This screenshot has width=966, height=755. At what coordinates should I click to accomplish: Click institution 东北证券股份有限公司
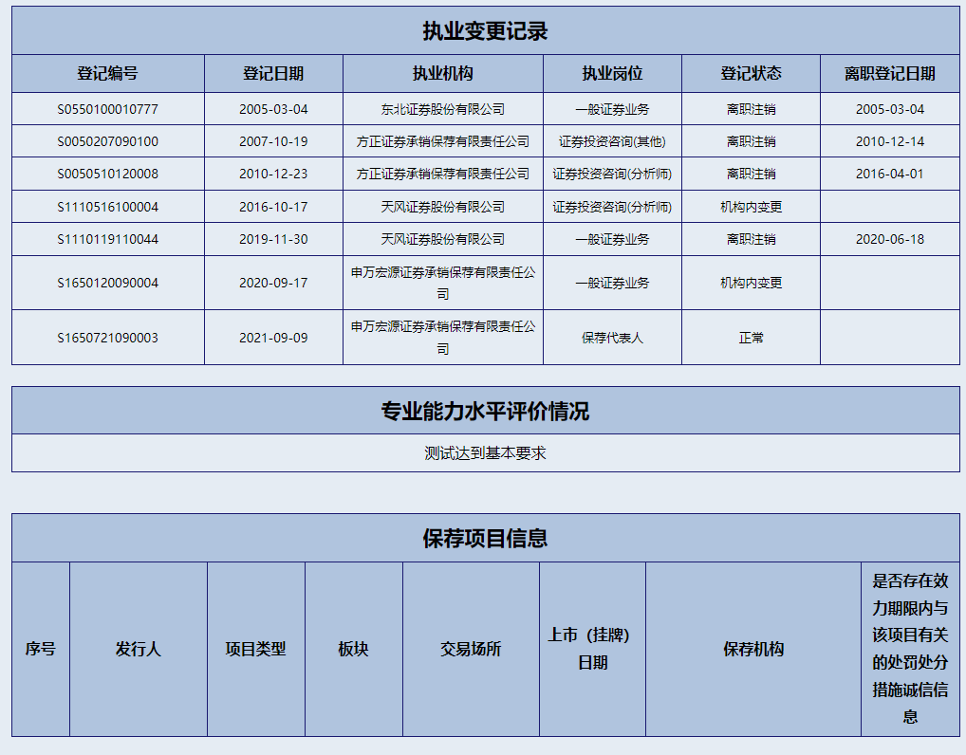443,110
